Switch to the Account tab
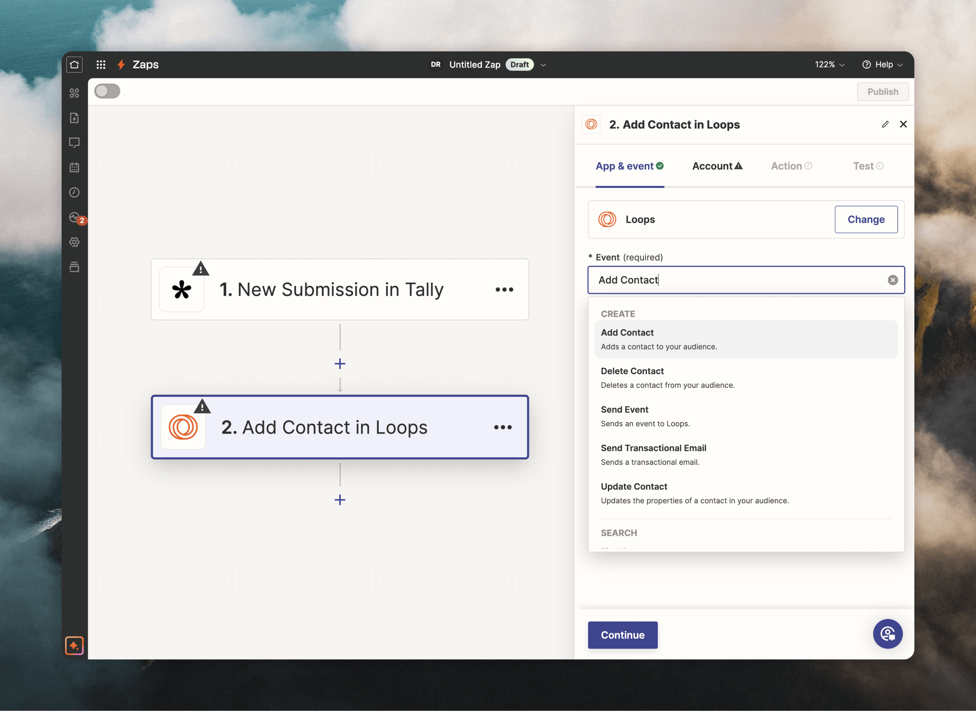976x711 pixels. [x=717, y=166]
